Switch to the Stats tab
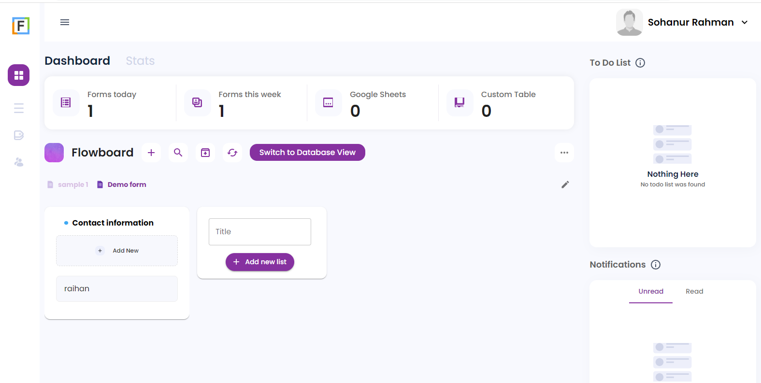This screenshot has height=383, width=761. click(141, 61)
